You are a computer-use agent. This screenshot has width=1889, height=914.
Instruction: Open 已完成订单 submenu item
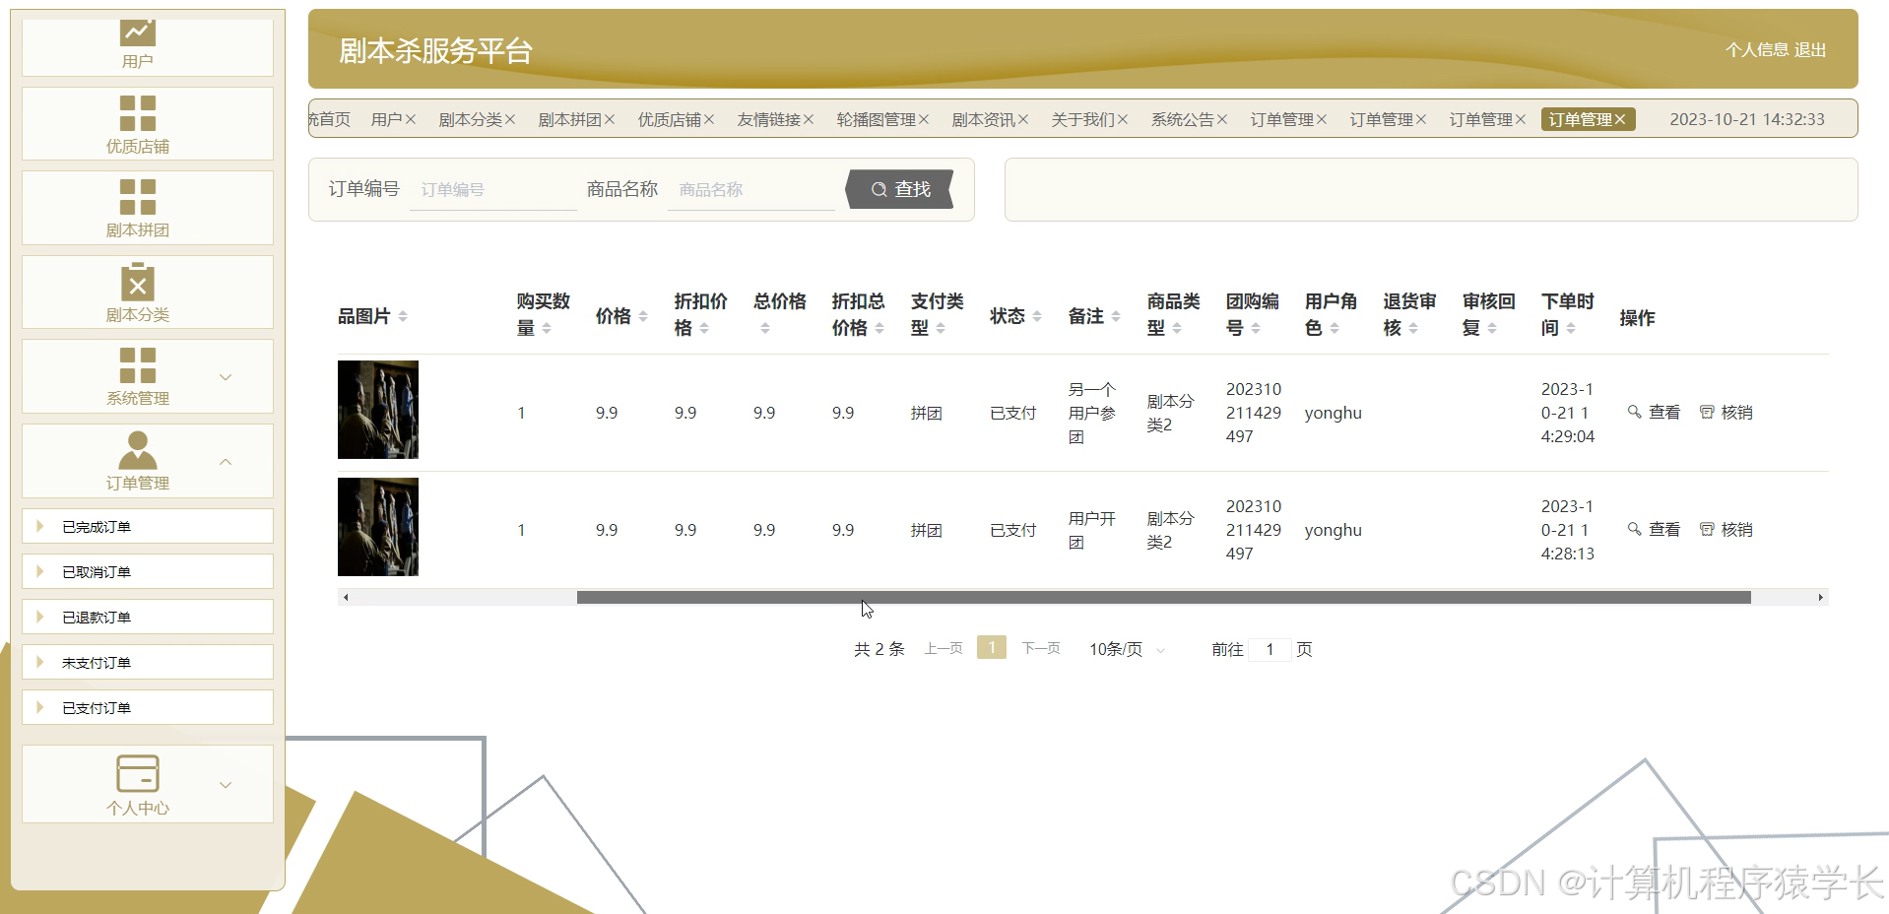click(x=148, y=527)
